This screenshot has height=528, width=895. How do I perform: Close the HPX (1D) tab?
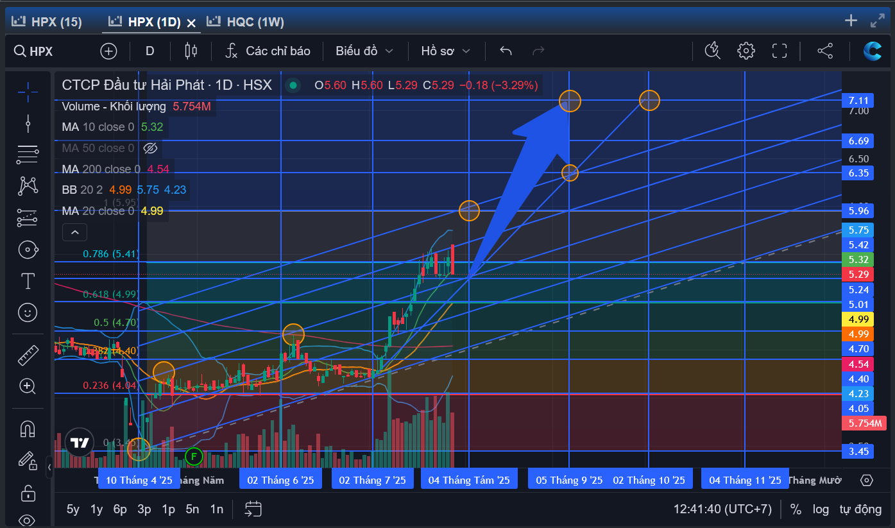191,22
